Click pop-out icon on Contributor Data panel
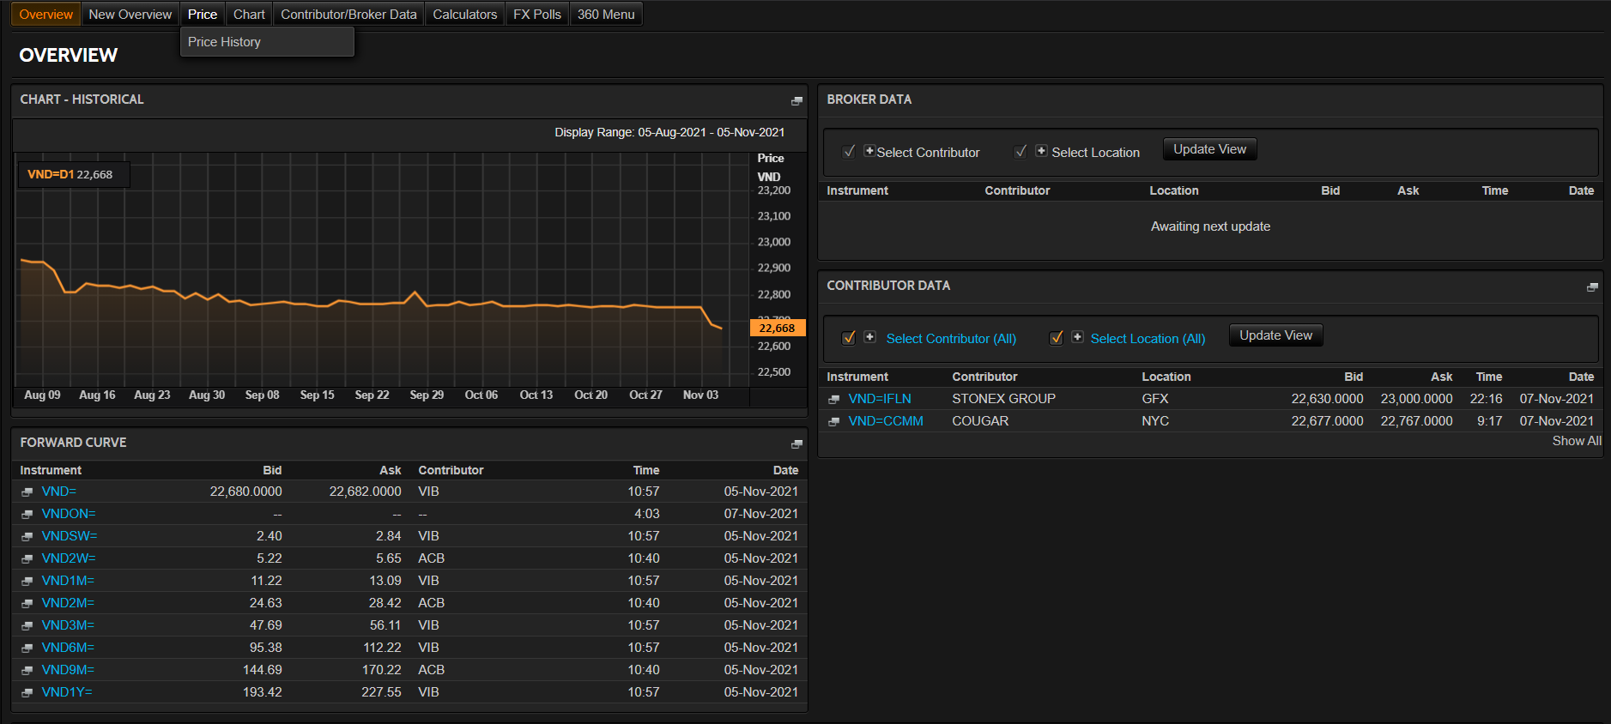 [1592, 287]
